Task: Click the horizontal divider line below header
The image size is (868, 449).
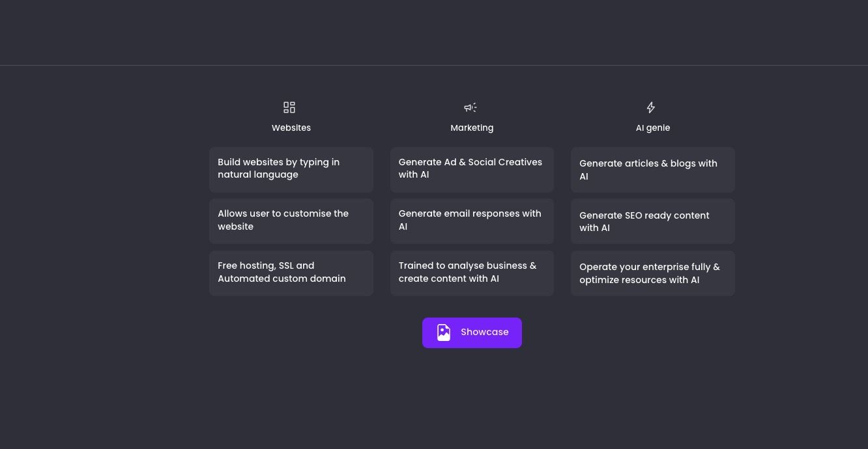Action: [434, 65]
